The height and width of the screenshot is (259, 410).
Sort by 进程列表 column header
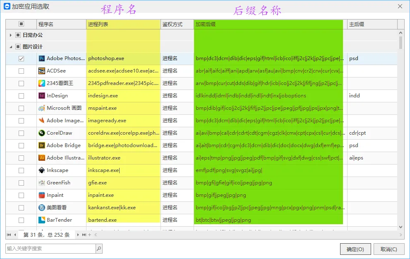123,24
